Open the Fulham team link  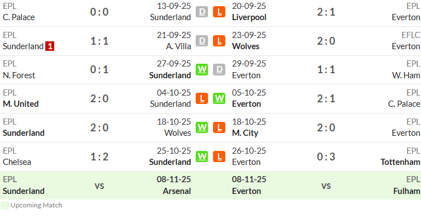(x=406, y=191)
